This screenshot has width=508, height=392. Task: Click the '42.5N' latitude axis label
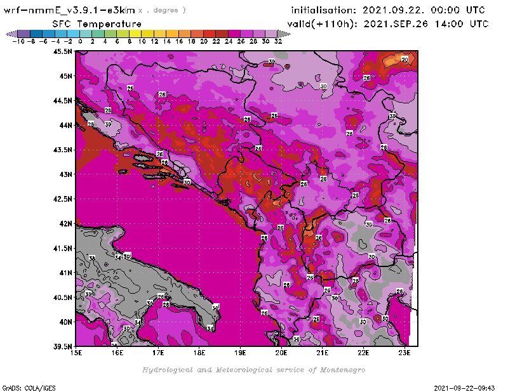62,199
